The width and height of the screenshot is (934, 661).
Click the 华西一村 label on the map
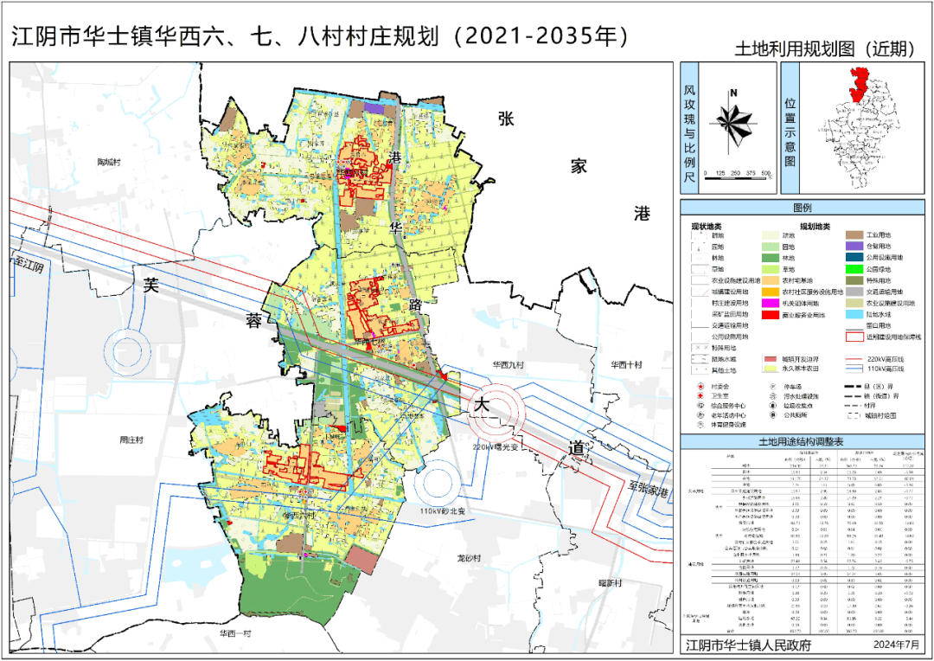coord(234,633)
